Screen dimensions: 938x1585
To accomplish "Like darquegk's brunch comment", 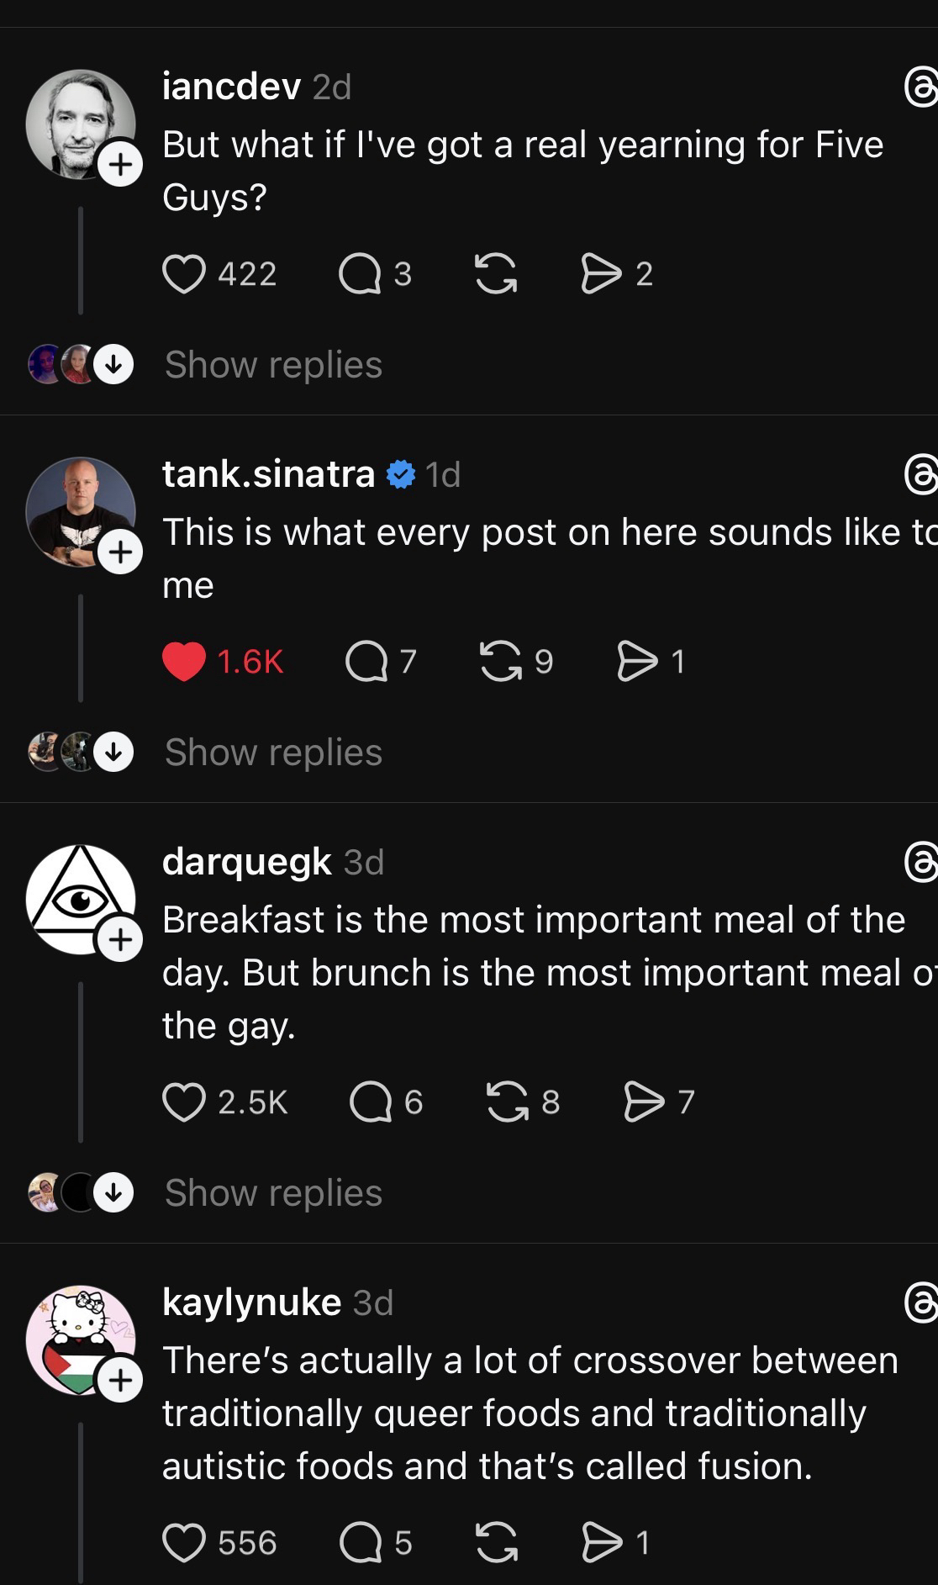I will pos(184,1102).
